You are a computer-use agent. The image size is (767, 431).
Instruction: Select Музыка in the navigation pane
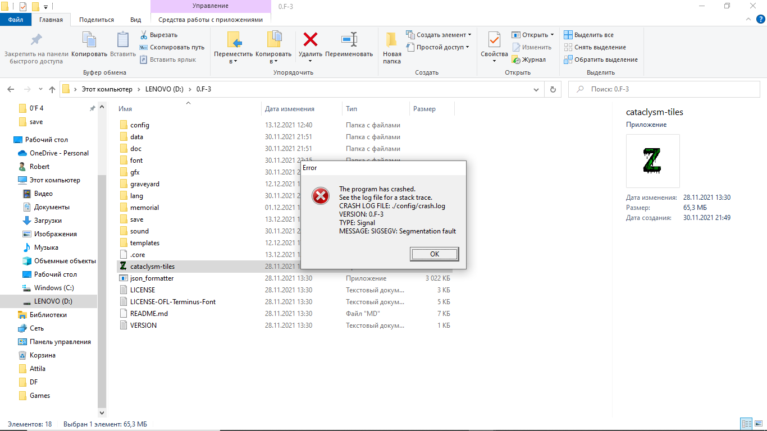pyautogui.click(x=46, y=247)
